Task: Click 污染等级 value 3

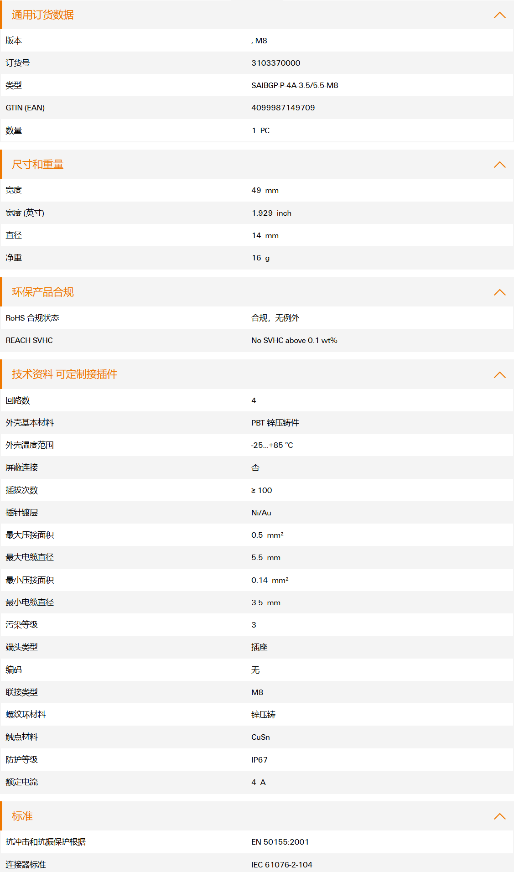Action: pyautogui.click(x=254, y=625)
